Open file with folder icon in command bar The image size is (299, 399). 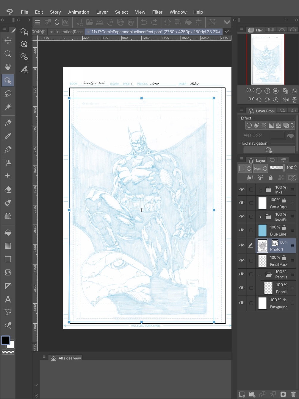tap(90, 22)
